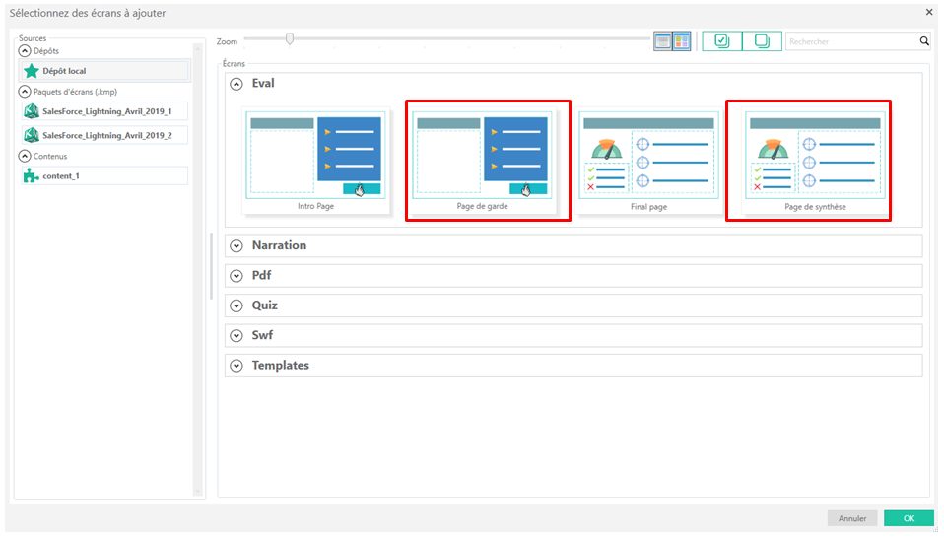
Task: Switch to list view mode icon
Action: [663, 41]
